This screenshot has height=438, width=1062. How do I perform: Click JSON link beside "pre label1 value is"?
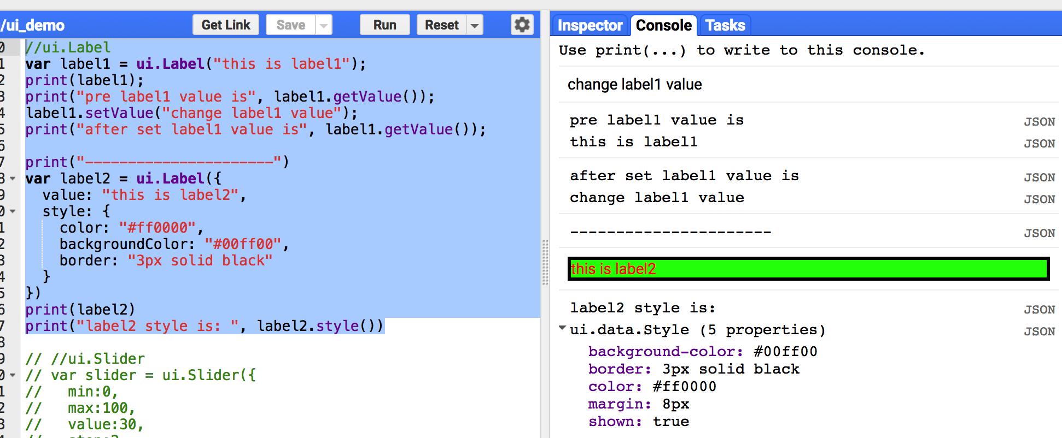[1039, 122]
